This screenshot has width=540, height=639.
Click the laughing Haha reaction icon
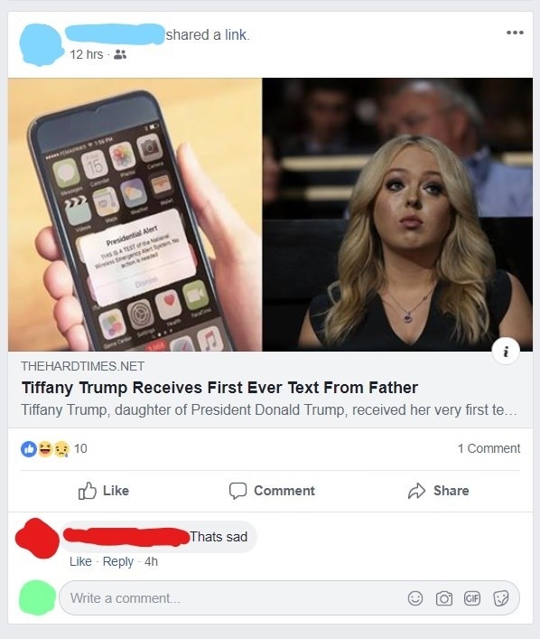tap(45, 448)
